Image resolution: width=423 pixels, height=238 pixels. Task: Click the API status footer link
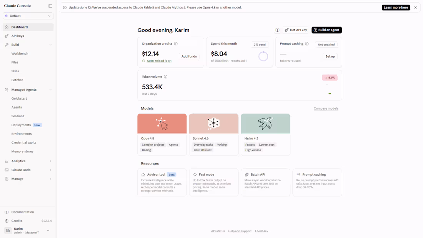click(218, 231)
